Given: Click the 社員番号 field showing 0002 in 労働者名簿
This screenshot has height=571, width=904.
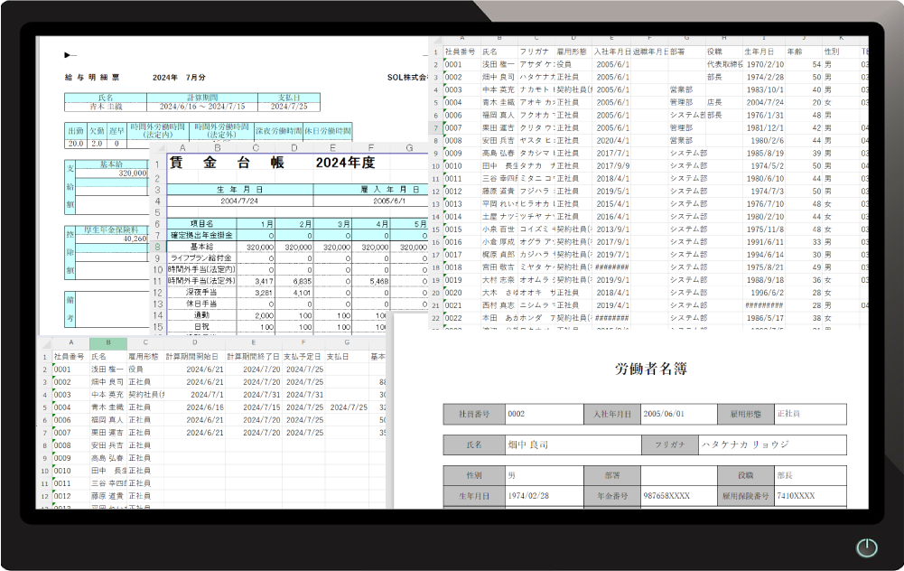Looking at the screenshot, I should click(x=543, y=414).
